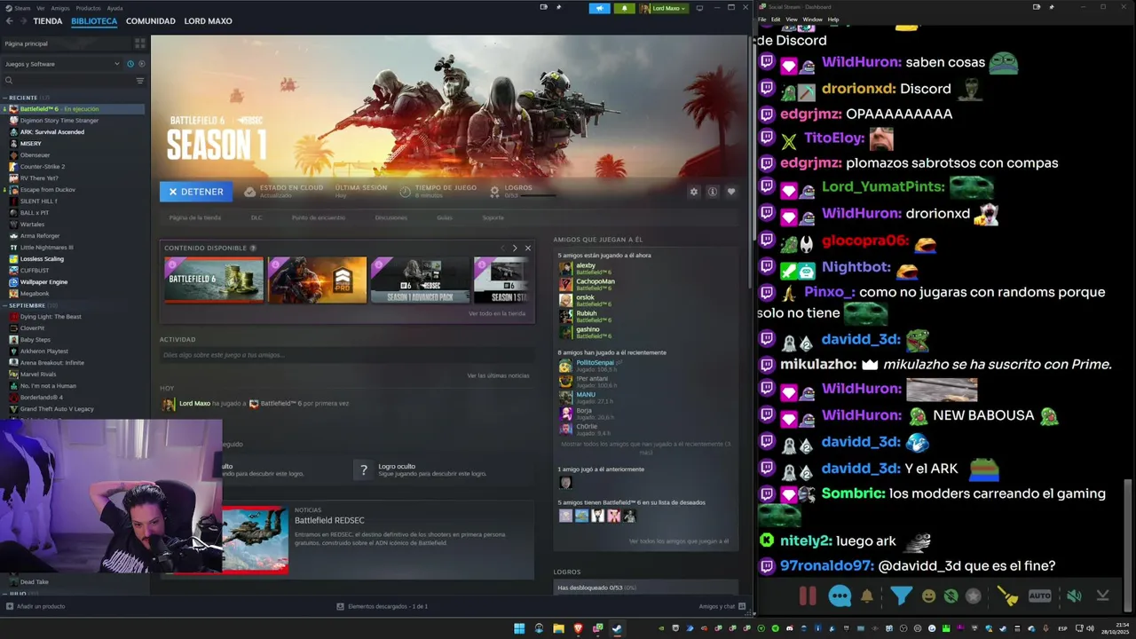The width and height of the screenshot is (1136, 639).
Task: Pause chat with the red pause icon
Action: pyautogui.click(x=807, y=596)
